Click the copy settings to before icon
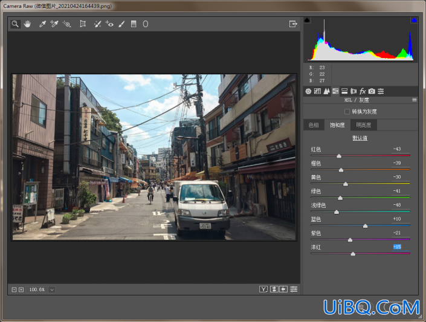This screenshot has height=322, width=426. tap(283, 289)
